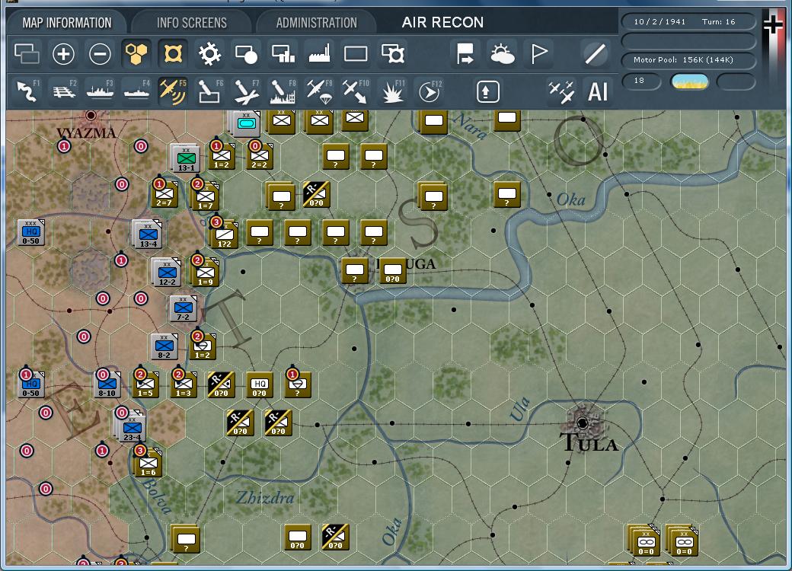The height and width of the screenshot is (571, 792).
Task: Open the ADMINISTRATION tab
Action: [x=316, y=22]
